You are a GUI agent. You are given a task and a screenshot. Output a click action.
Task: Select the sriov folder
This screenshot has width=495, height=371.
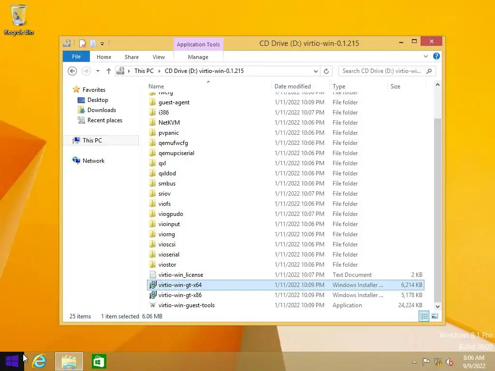pos(285,193)
